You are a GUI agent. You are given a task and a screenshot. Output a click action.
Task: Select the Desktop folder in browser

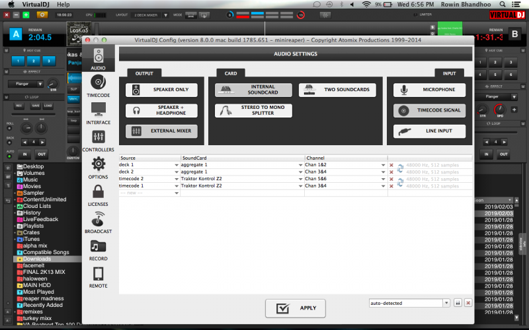point(34,166)
